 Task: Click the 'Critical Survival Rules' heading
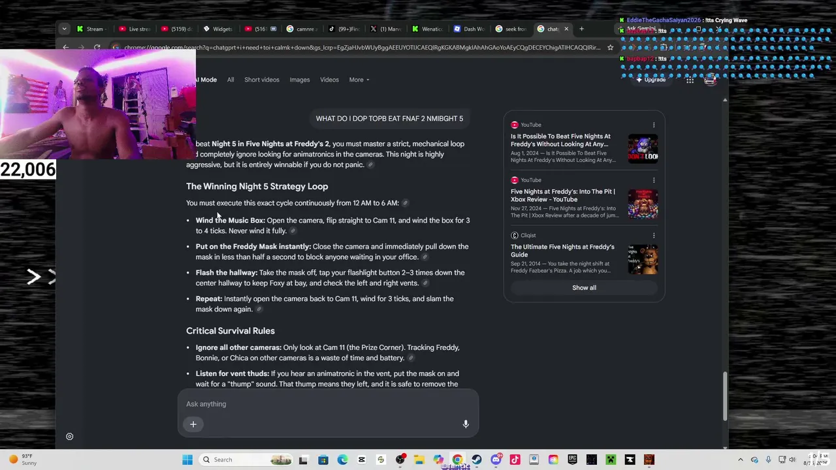[230, 331]
